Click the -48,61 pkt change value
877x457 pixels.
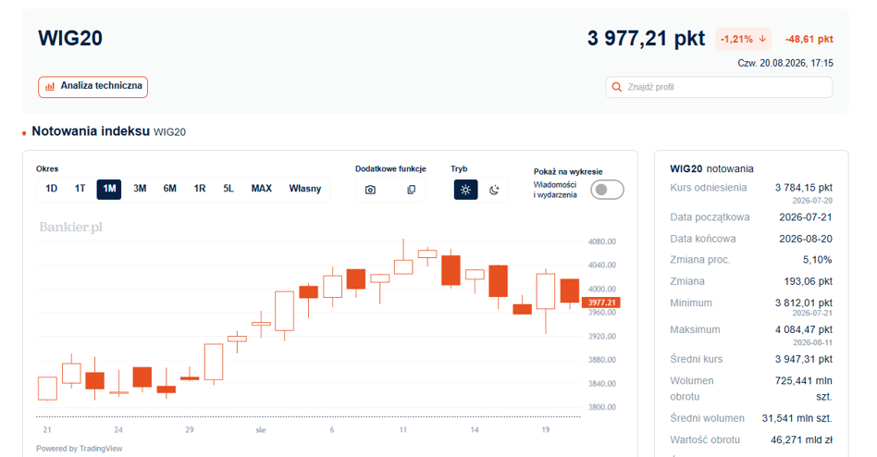click(x=809, y=39)
